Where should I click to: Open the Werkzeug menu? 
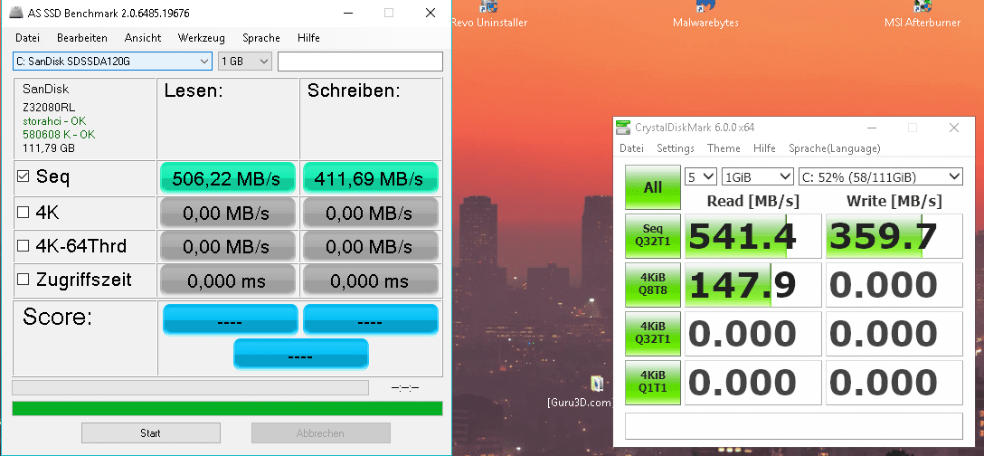[202, 38]
